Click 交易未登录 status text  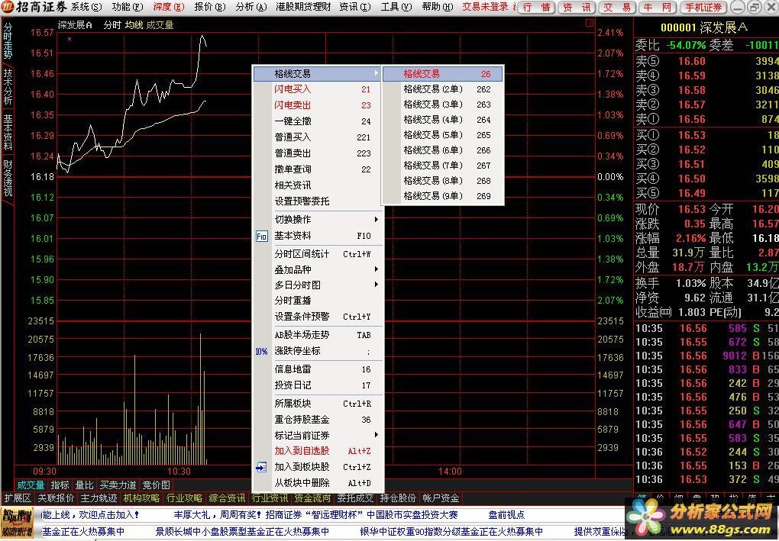point(485,7)
